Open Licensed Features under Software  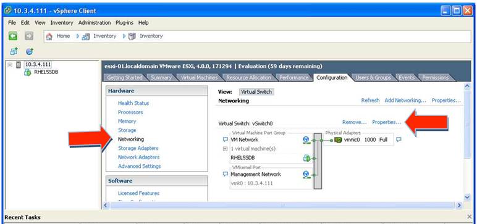[139, 193]
